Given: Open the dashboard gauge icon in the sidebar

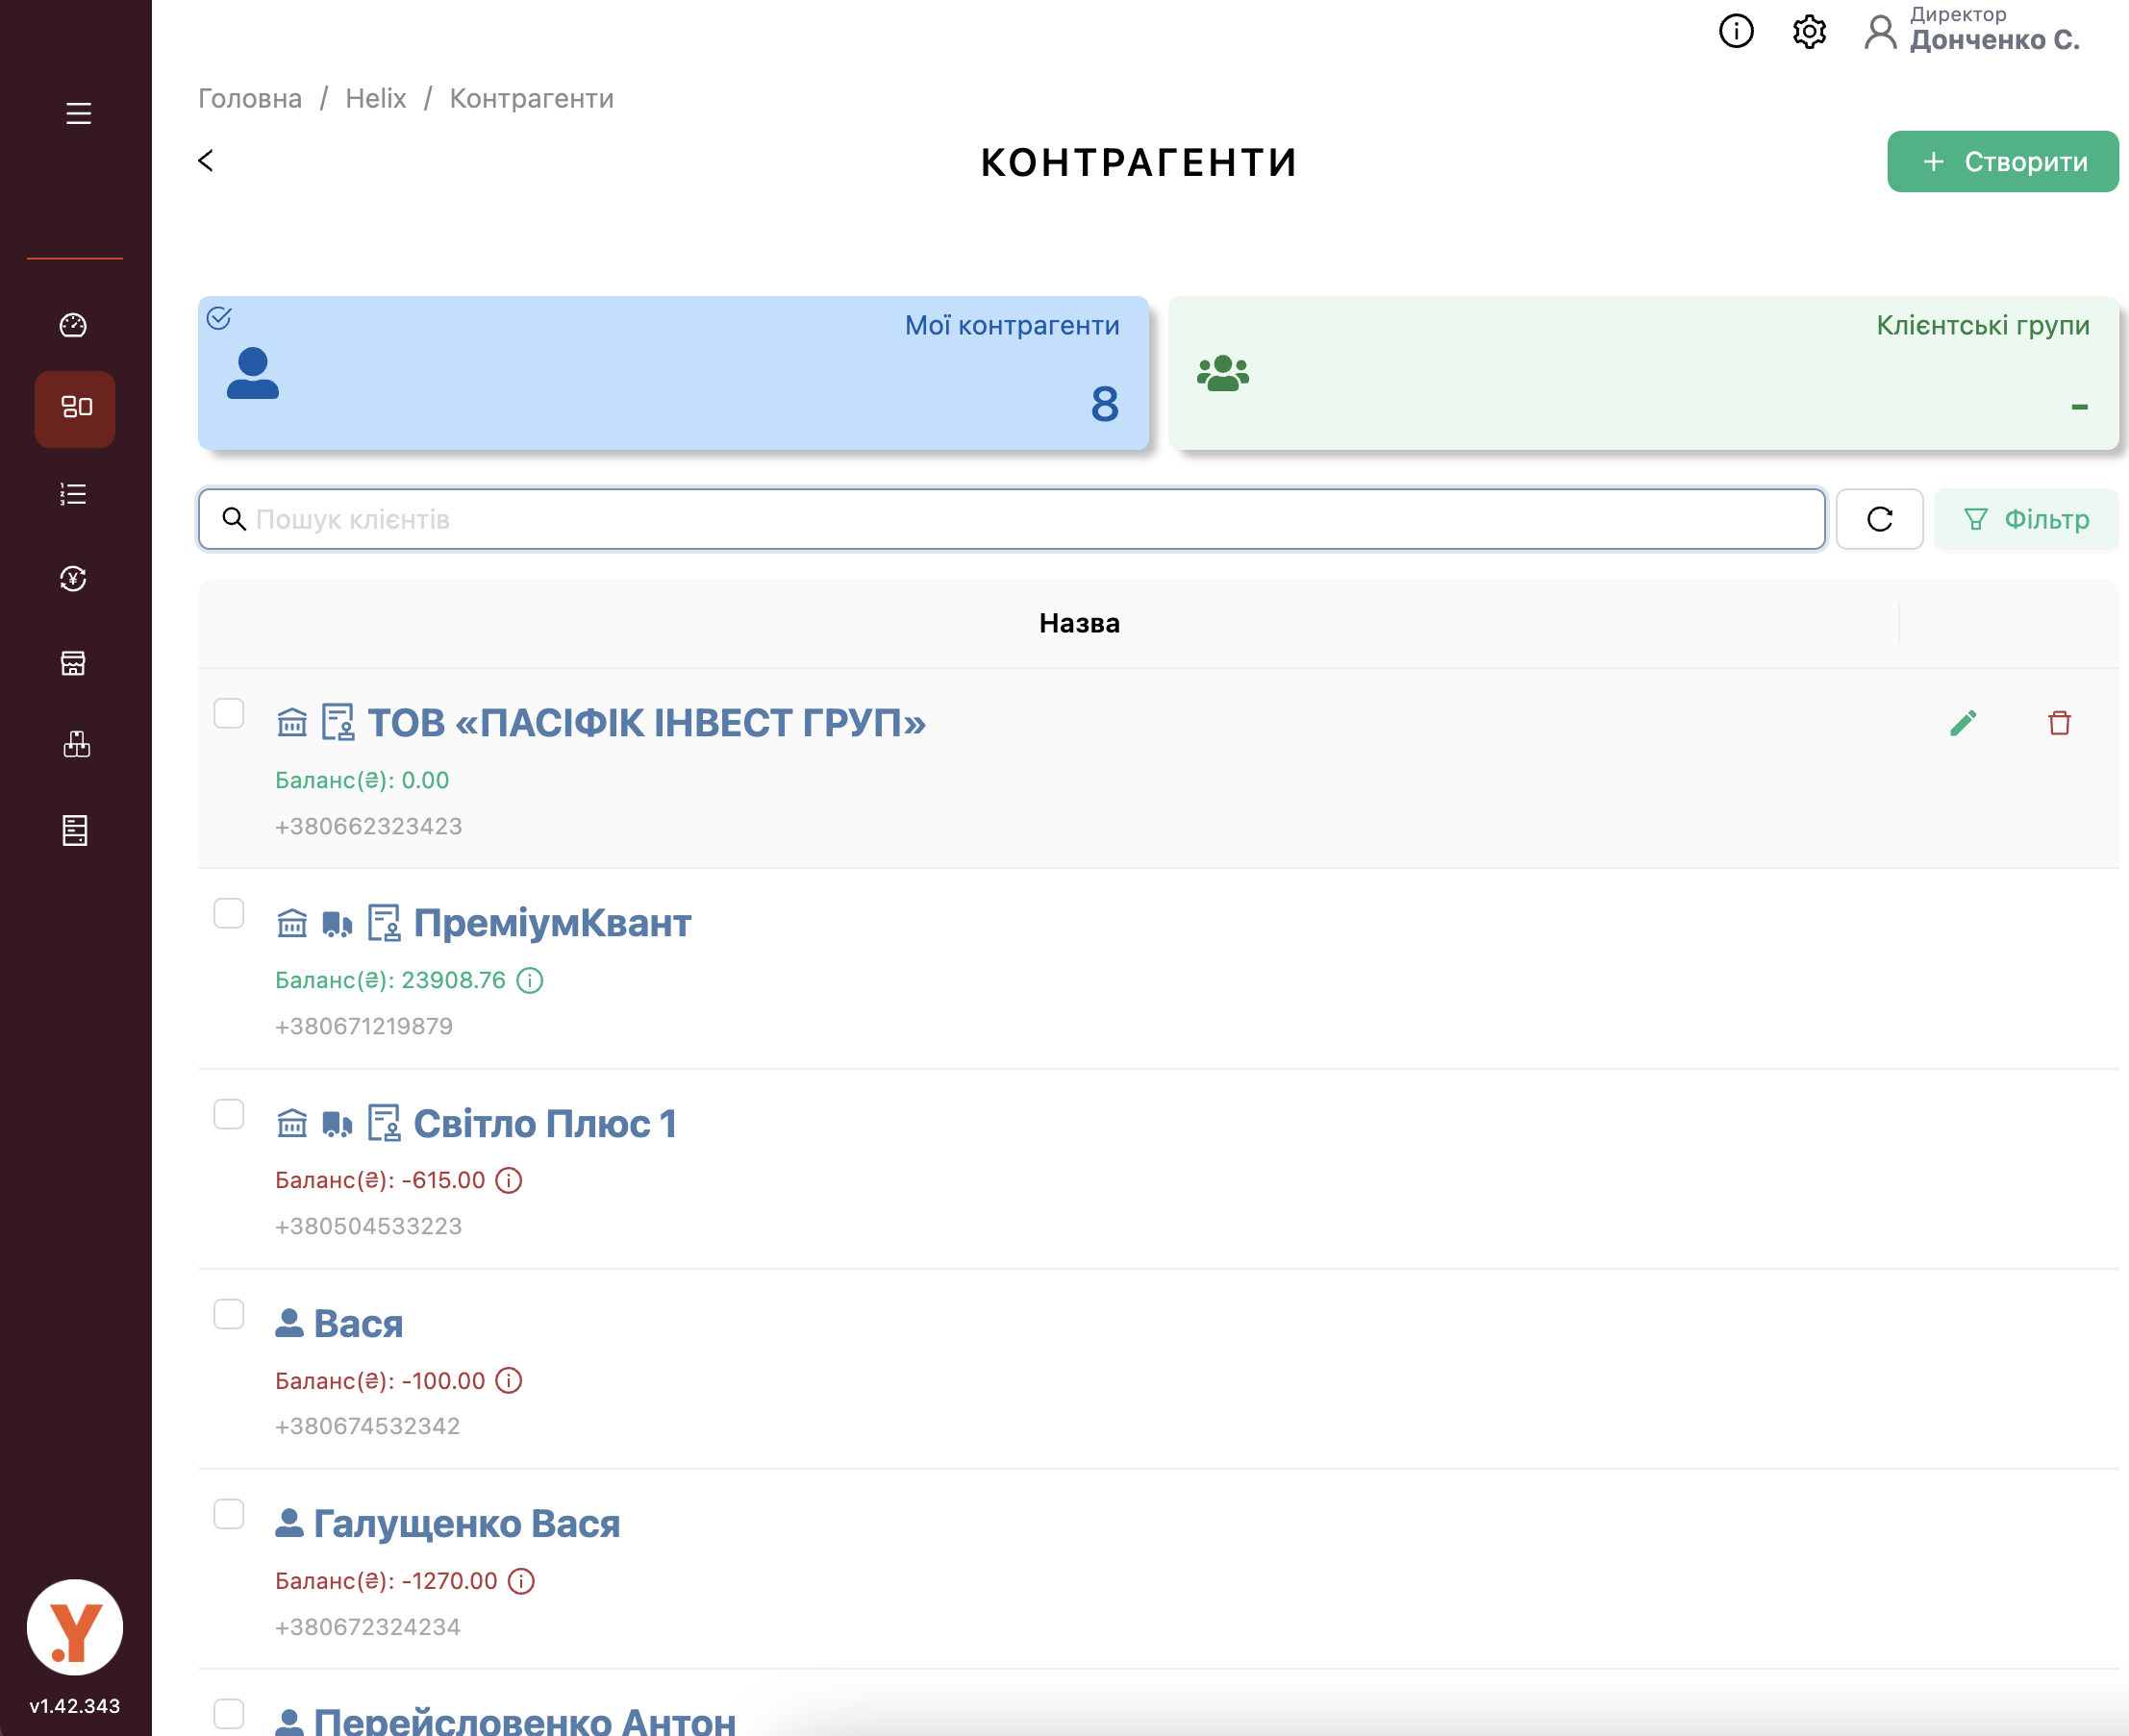Looking at the screenshot, I should click(73, 325).
